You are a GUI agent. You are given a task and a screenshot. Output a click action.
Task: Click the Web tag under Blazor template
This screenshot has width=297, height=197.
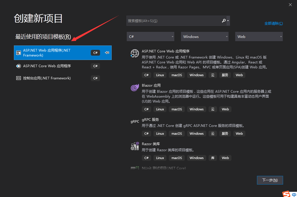(x=225, y=109)
